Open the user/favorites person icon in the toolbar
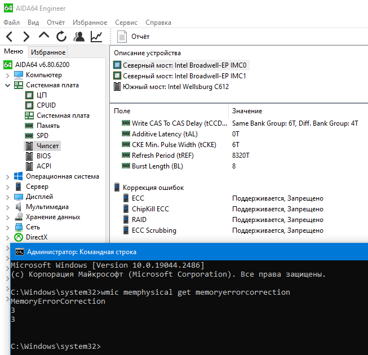The height and width of the screenshot is (355, 368). [79, 37]
